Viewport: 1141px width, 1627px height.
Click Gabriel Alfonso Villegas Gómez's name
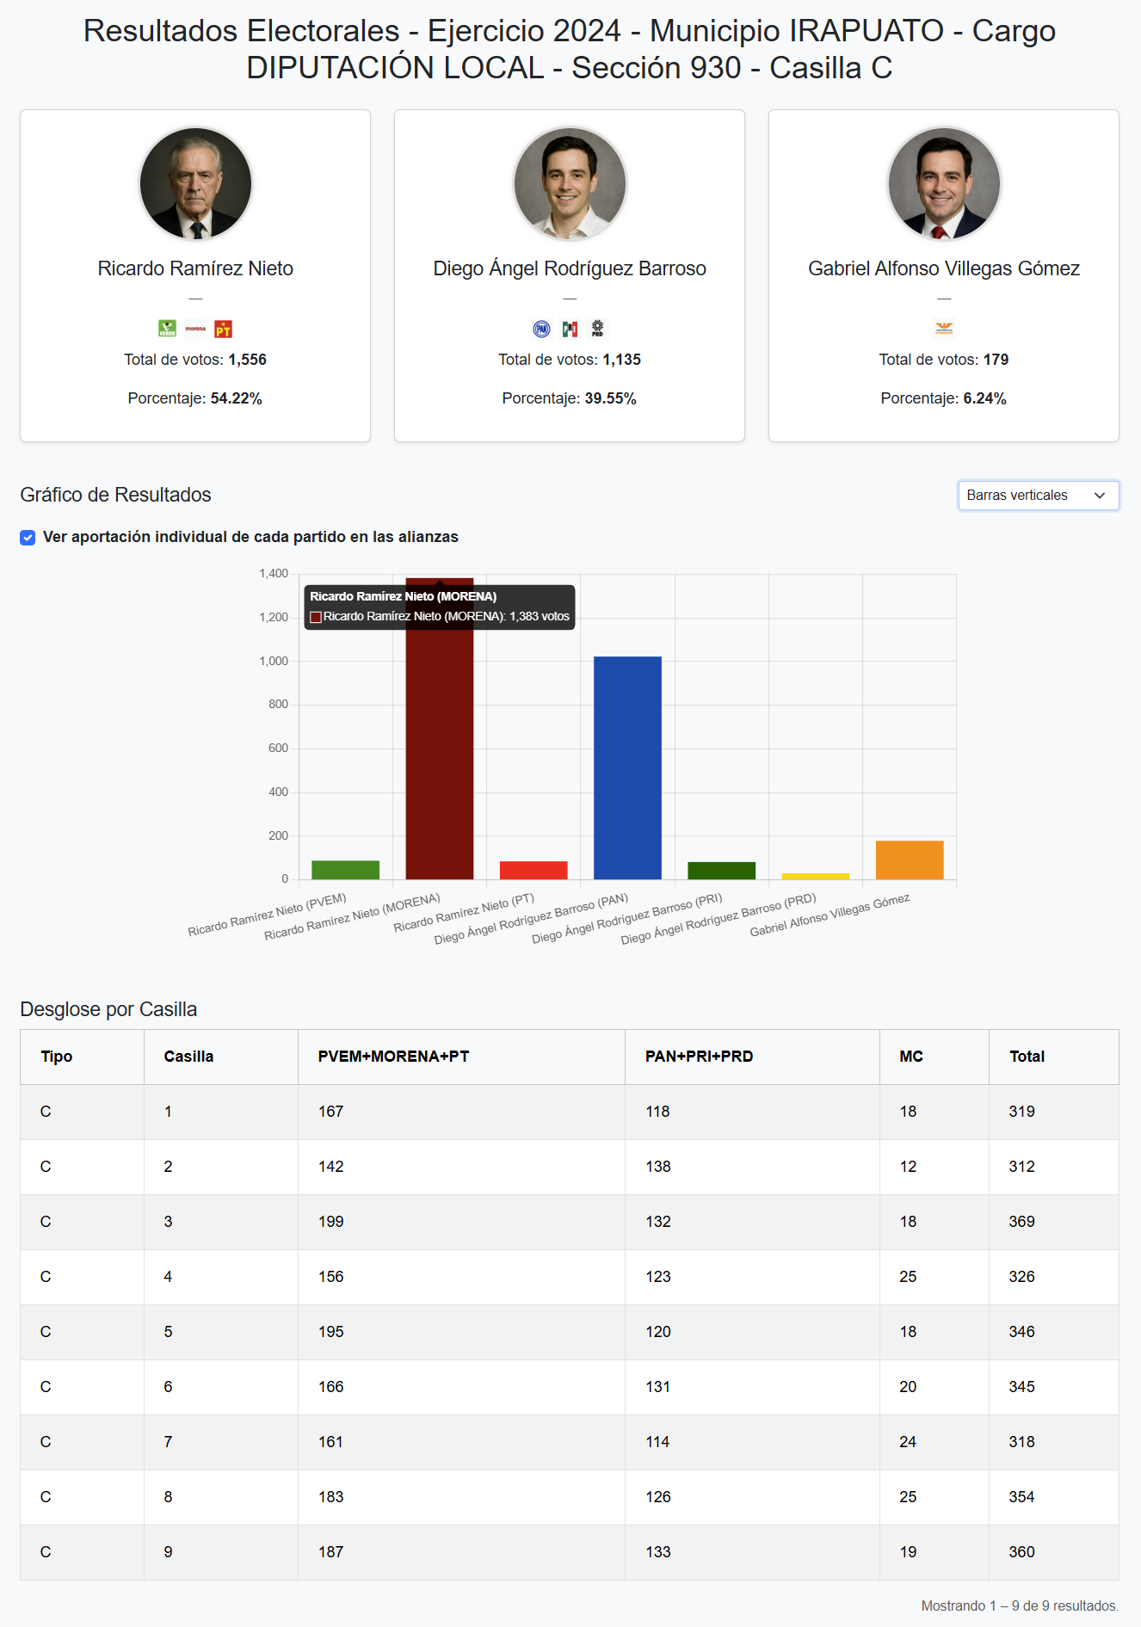(944, 268)
